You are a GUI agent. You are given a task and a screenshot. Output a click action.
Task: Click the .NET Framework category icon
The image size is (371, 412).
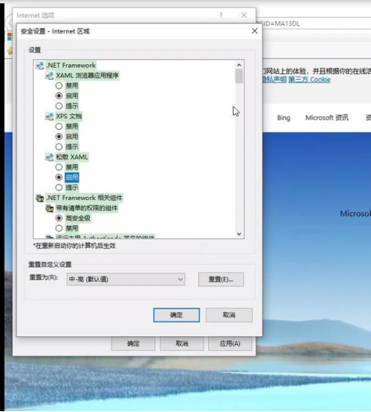coord(40,65)
